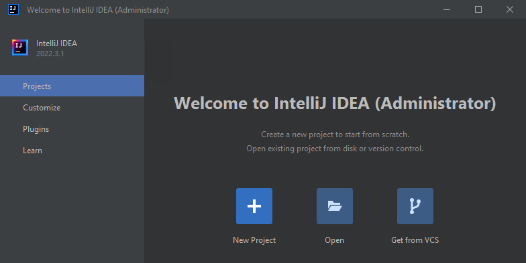Click the 'New Project' label
Viewport: 526px width, 263px height.
point(254,240)
